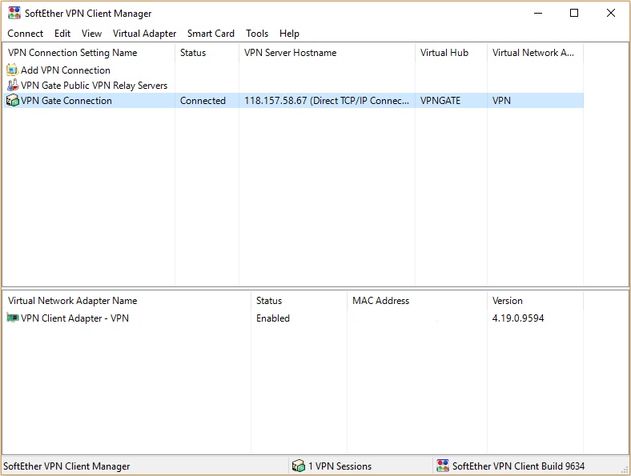Minimize the SoftEther window
The width and height of the screenshot is (631, 476).
(538, 13)
